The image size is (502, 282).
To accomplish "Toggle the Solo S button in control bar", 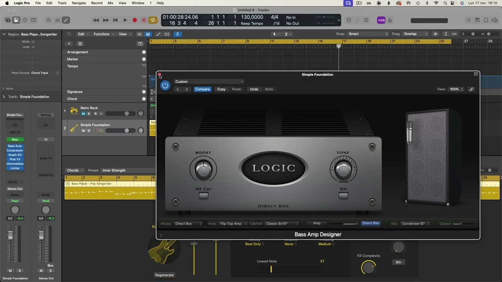I will [366, 20].
